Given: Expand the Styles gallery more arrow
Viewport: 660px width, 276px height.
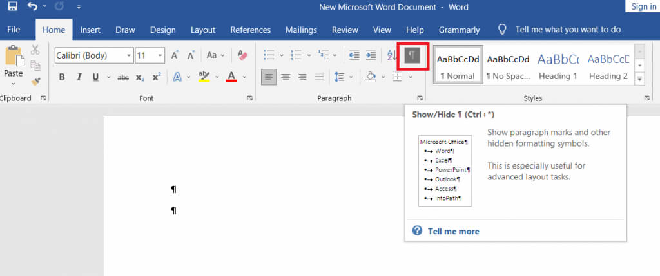Looking at the screenshot, I should 639,78.
